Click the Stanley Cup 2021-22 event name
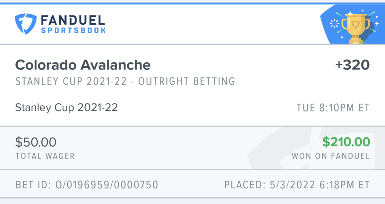 coord(66,108)
